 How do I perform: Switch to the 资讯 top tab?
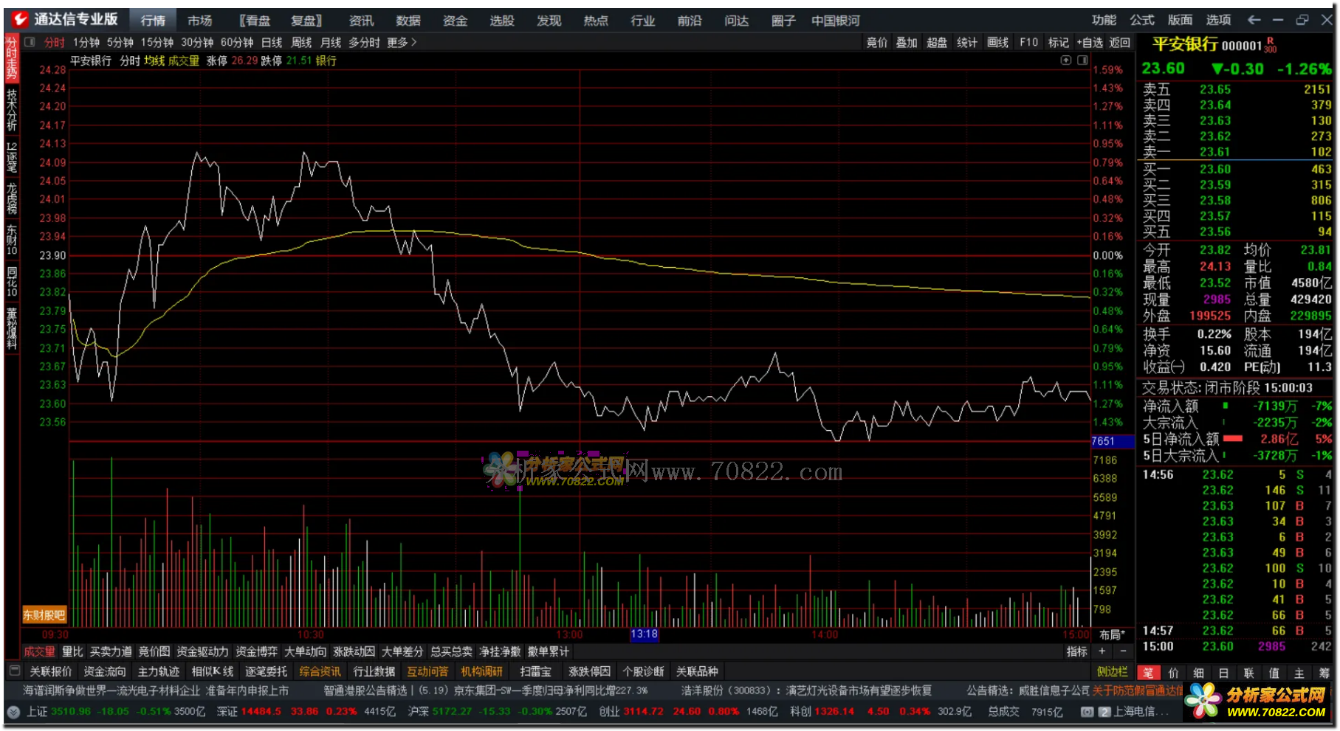click(x=361, y=21)
